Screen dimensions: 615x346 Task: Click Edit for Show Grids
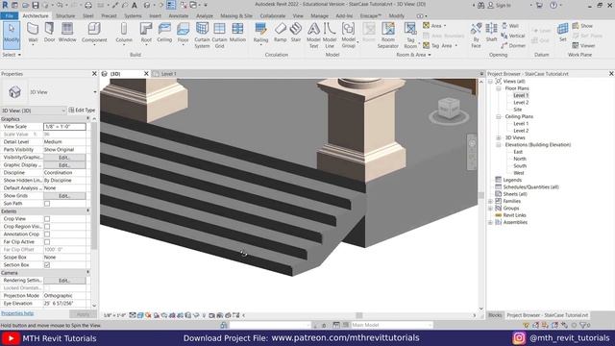(x=64, y=196)
